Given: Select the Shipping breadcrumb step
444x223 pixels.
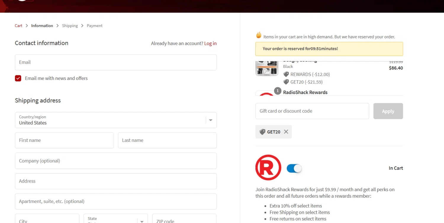Looking at the screenshot, I should point(70,26).
